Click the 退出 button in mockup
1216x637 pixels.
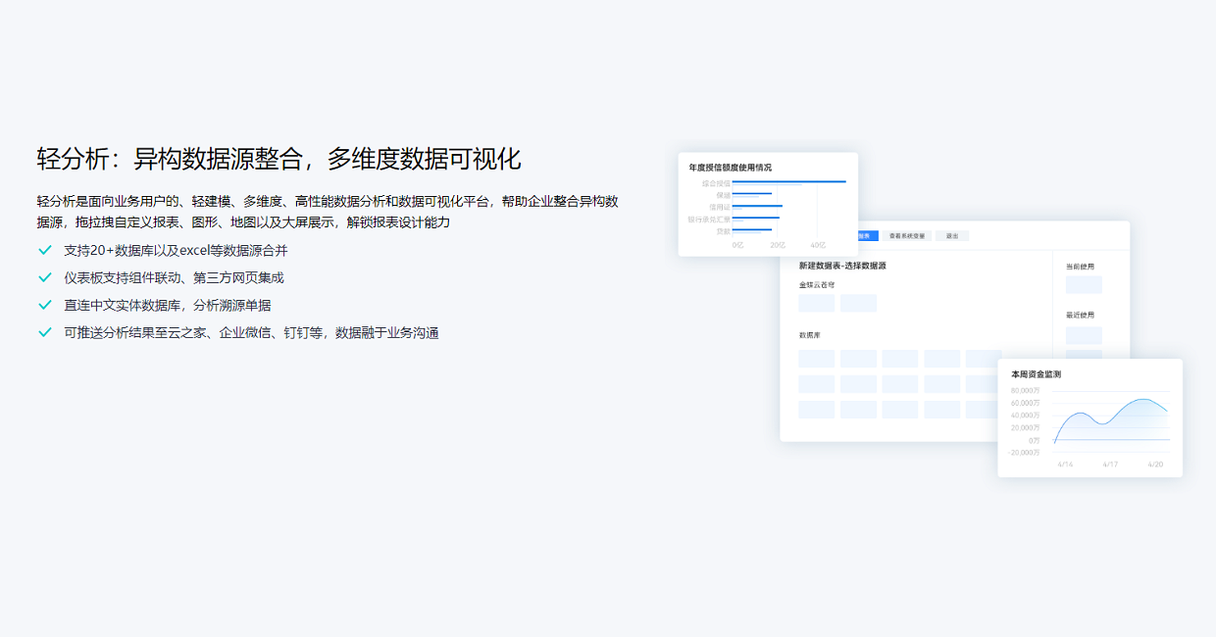[952, 235]
